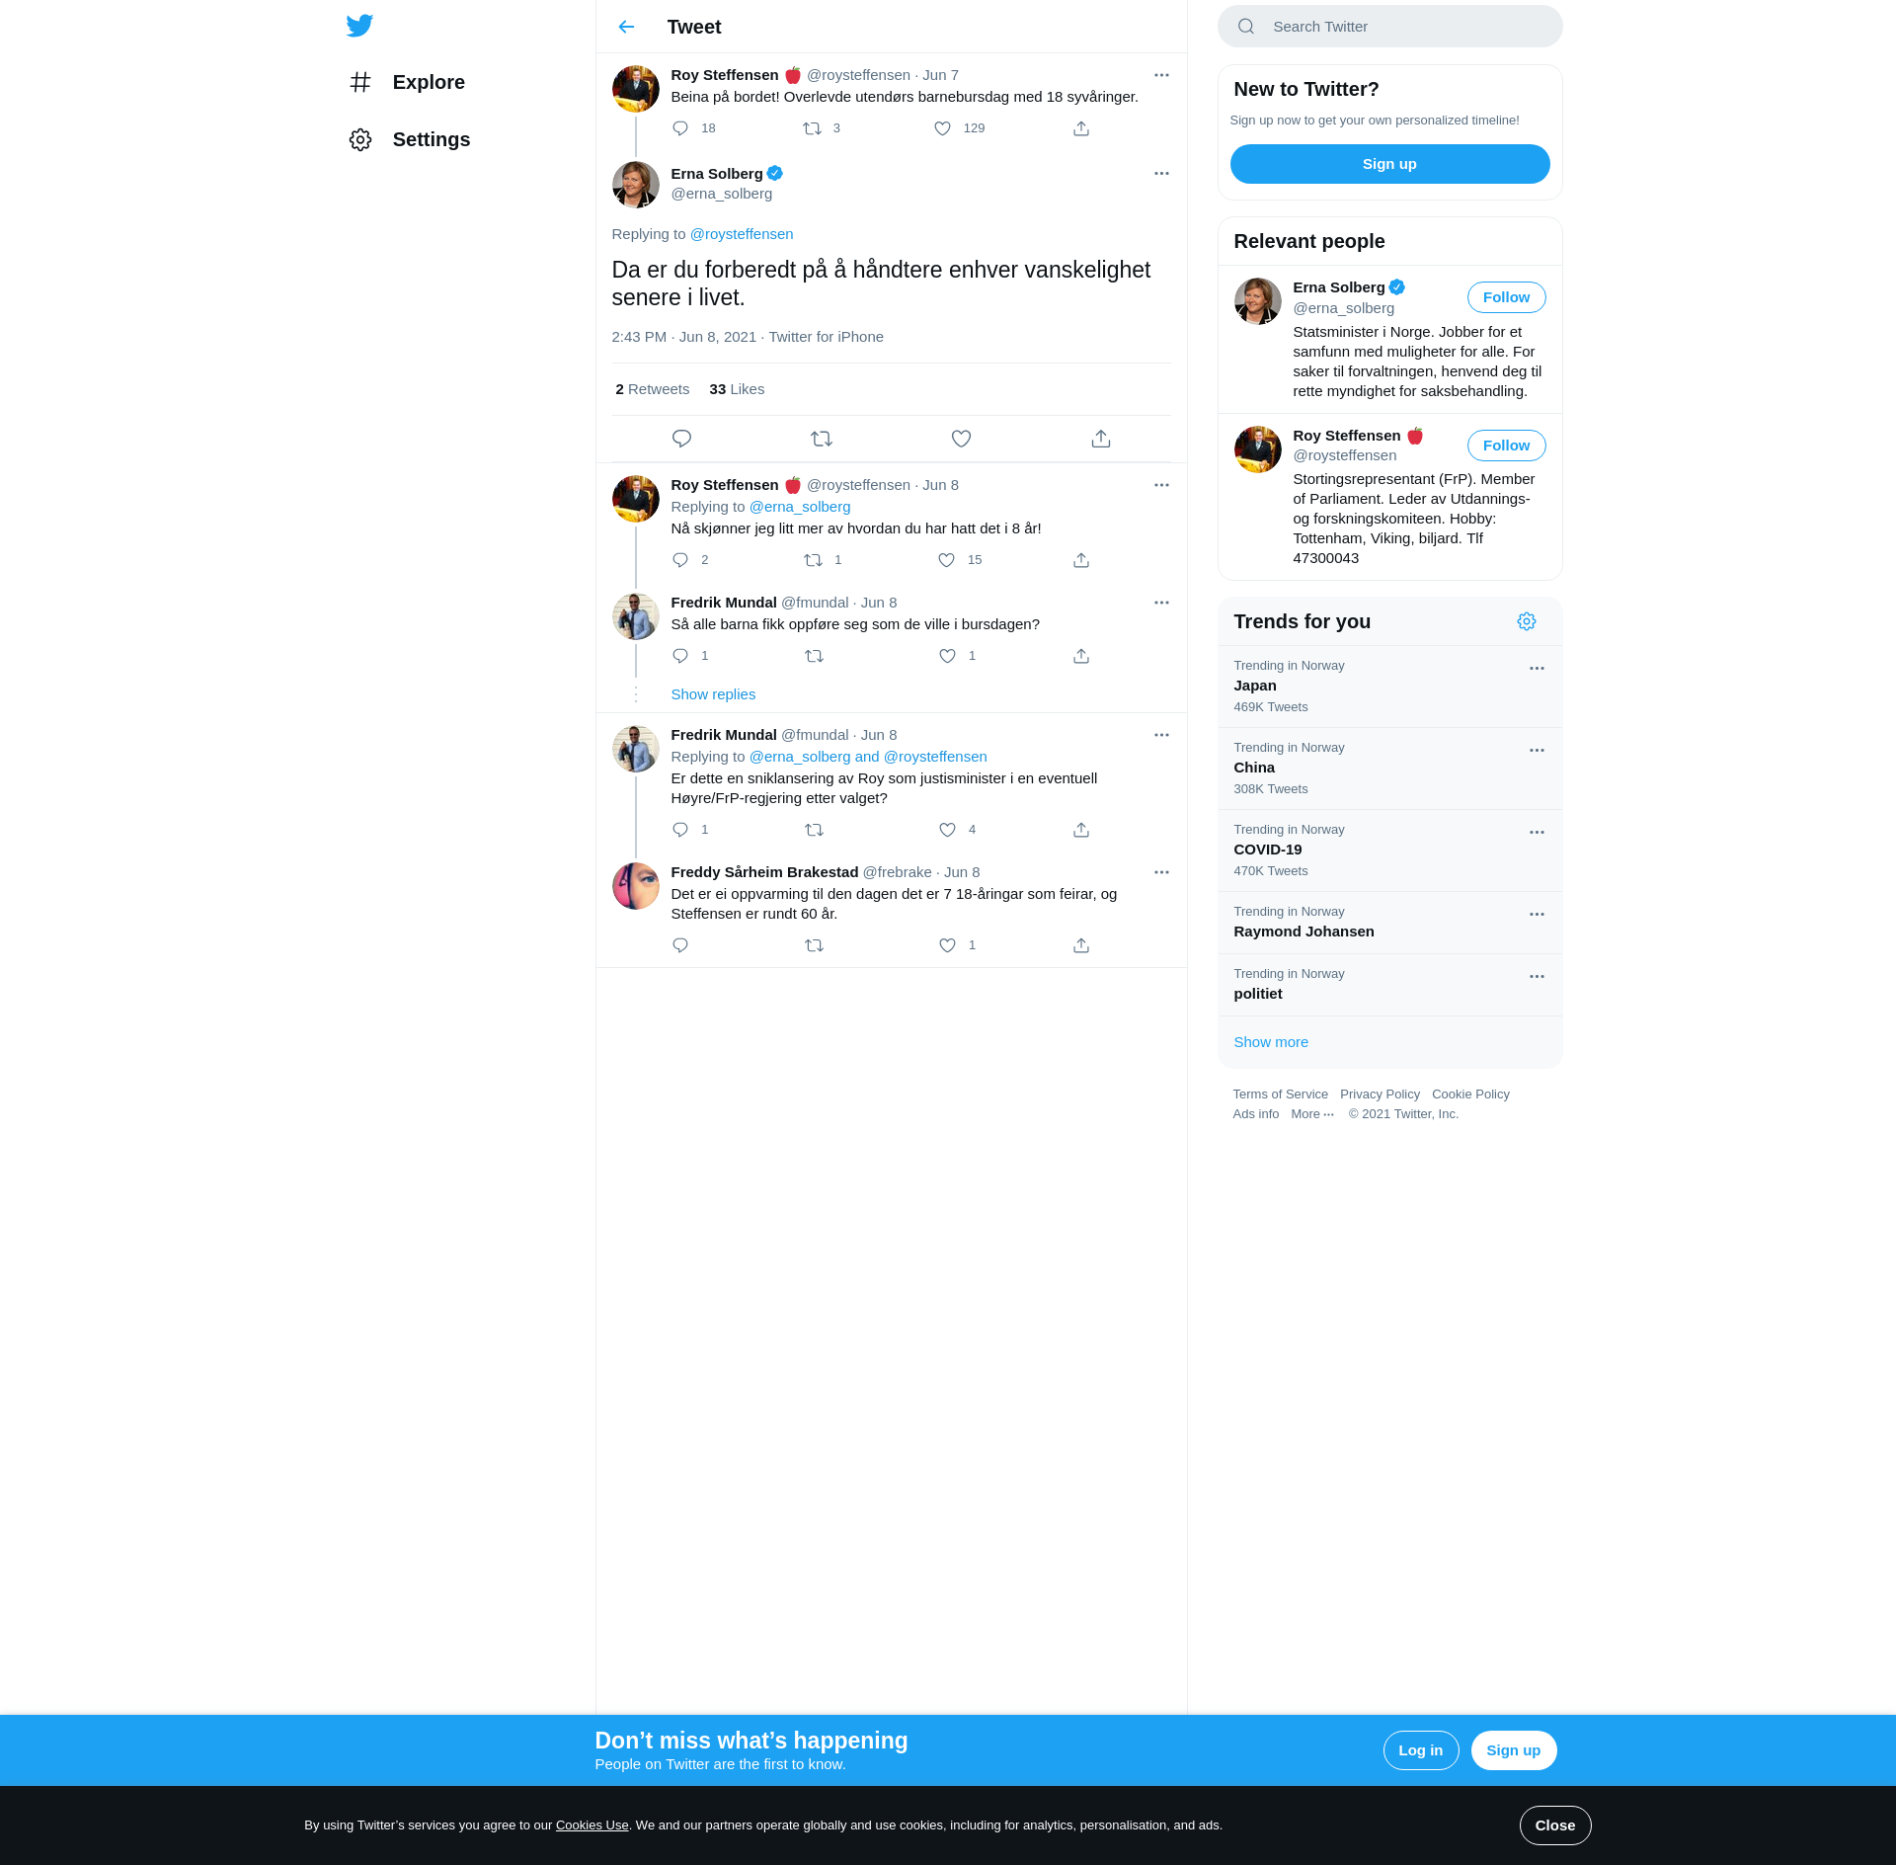Open Freddy Sårheim Brakestad's avatar

click(x=636, y=886)
